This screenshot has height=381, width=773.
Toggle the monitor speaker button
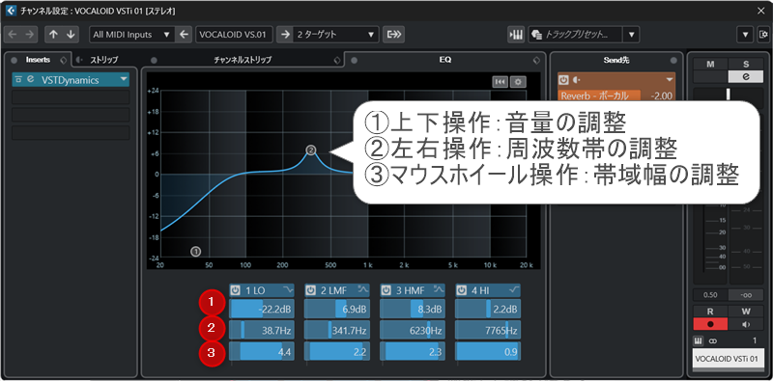coord(746,324)
